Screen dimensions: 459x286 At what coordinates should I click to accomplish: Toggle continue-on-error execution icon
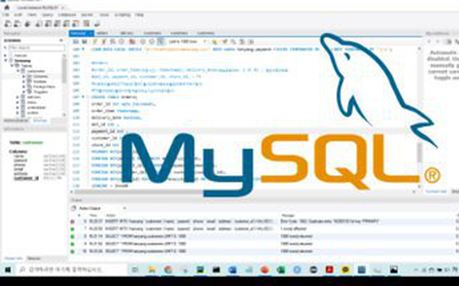click(132, 42)
